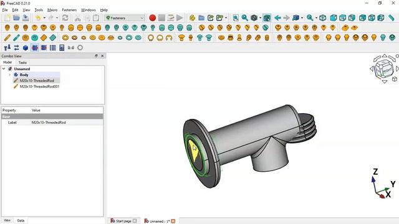399x224 pixels.
Task: Click the match screw types icon
Action: (x=7, y=47)
